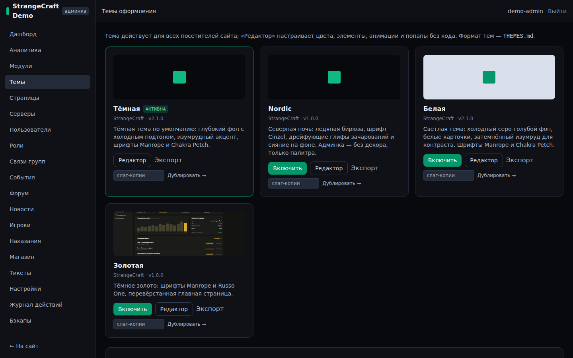Open Связи групп section

47,161
